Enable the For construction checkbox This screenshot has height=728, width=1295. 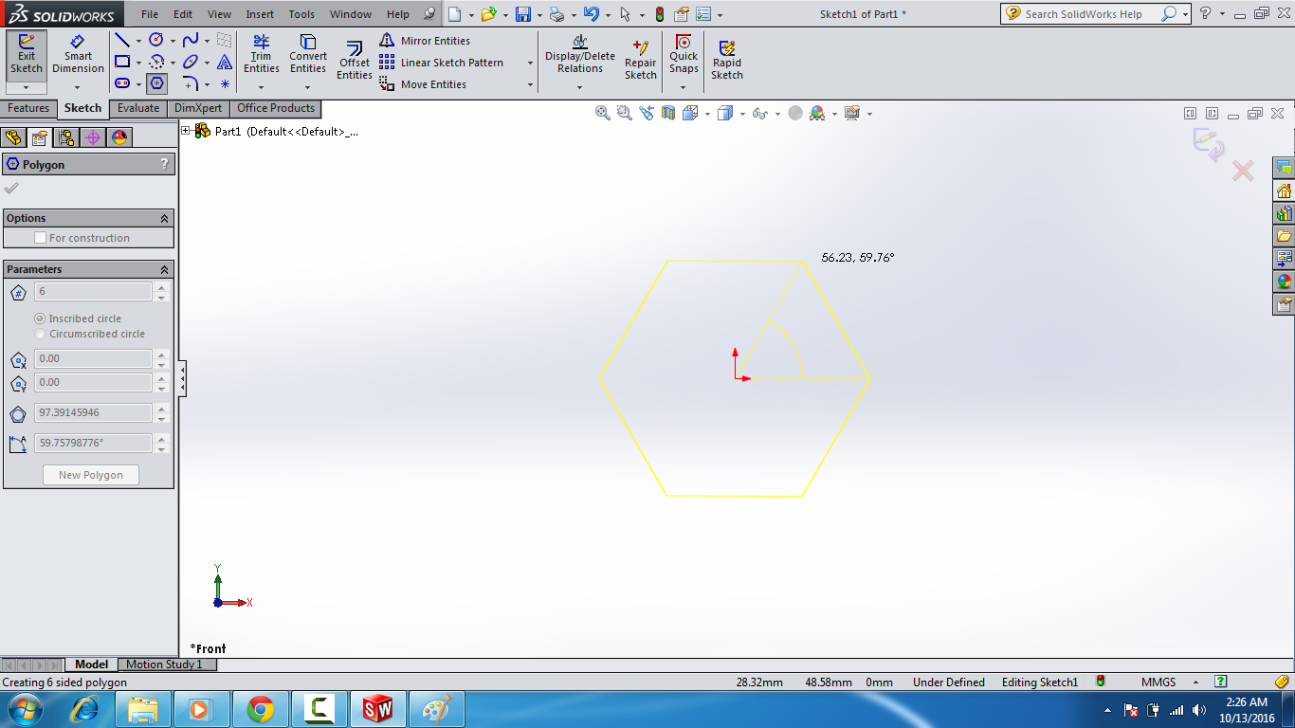pyautogui.click(x=40, y=238)
